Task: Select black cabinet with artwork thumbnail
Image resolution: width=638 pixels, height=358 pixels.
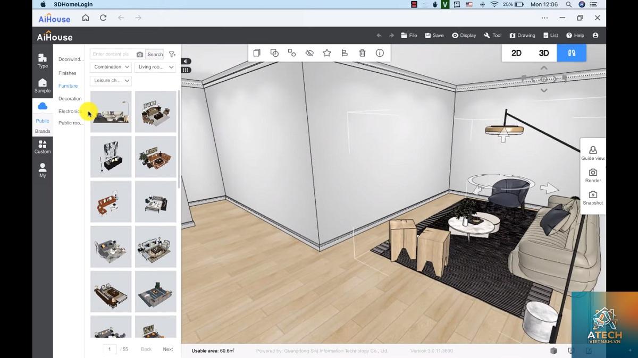Action: coord(111,157)
